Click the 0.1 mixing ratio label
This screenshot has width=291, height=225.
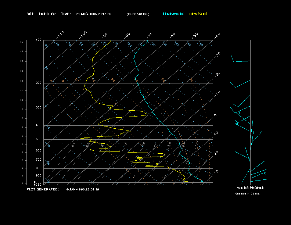pos(73,145)
